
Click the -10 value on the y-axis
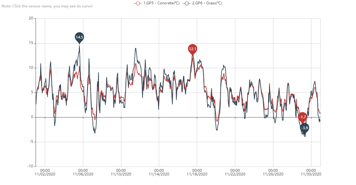pos(30,166)
